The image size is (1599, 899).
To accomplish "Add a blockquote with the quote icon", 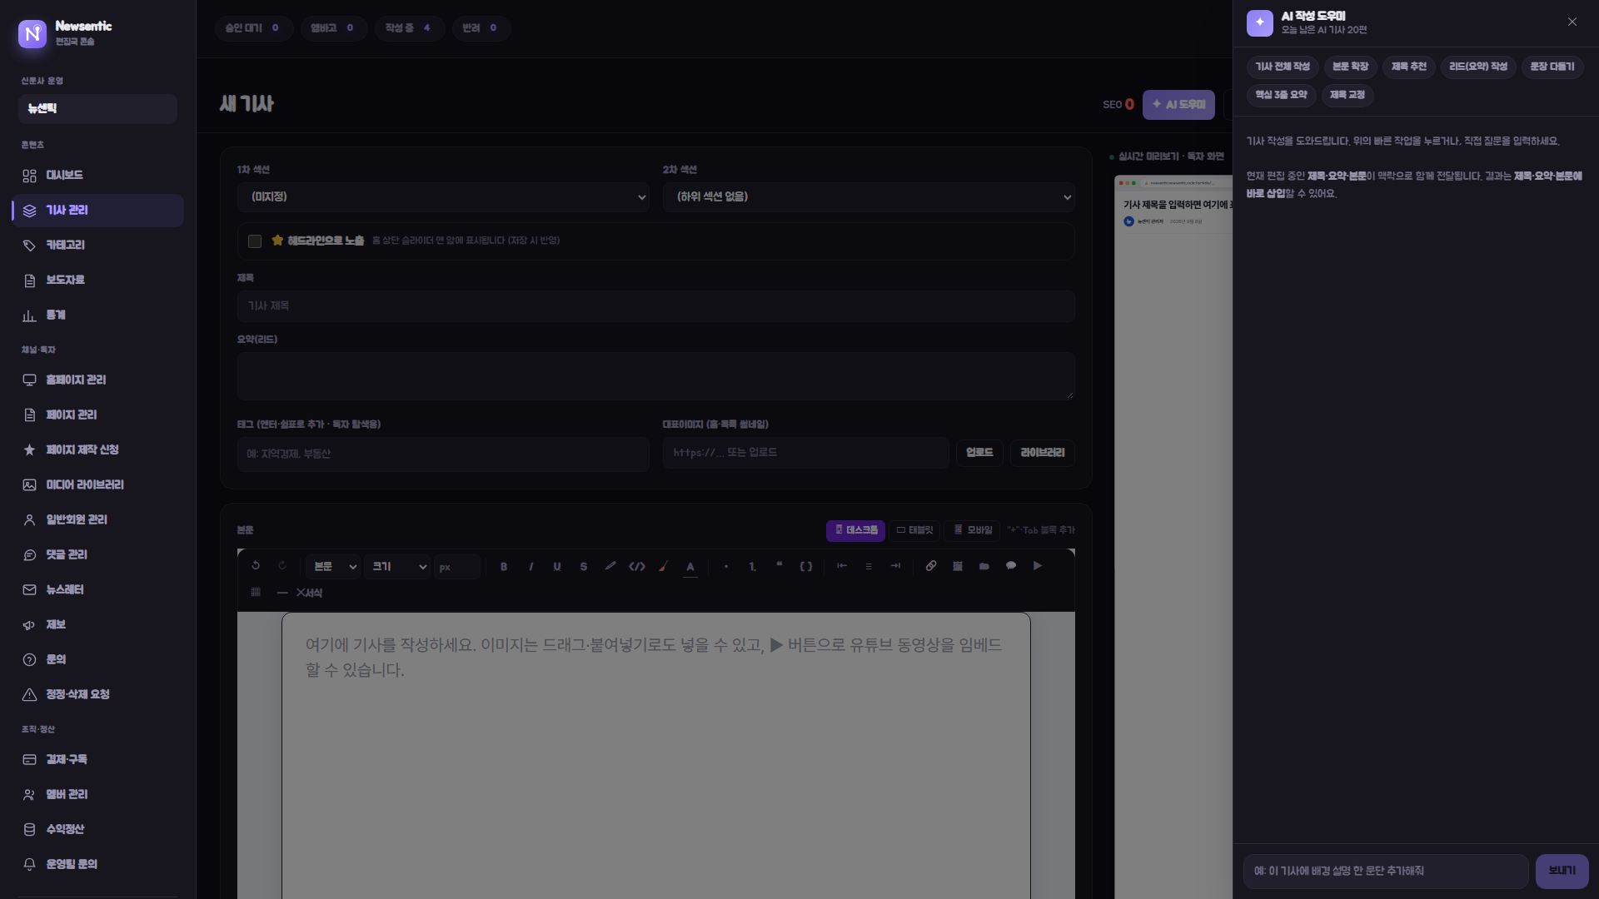I will click(x=780, y=566).
